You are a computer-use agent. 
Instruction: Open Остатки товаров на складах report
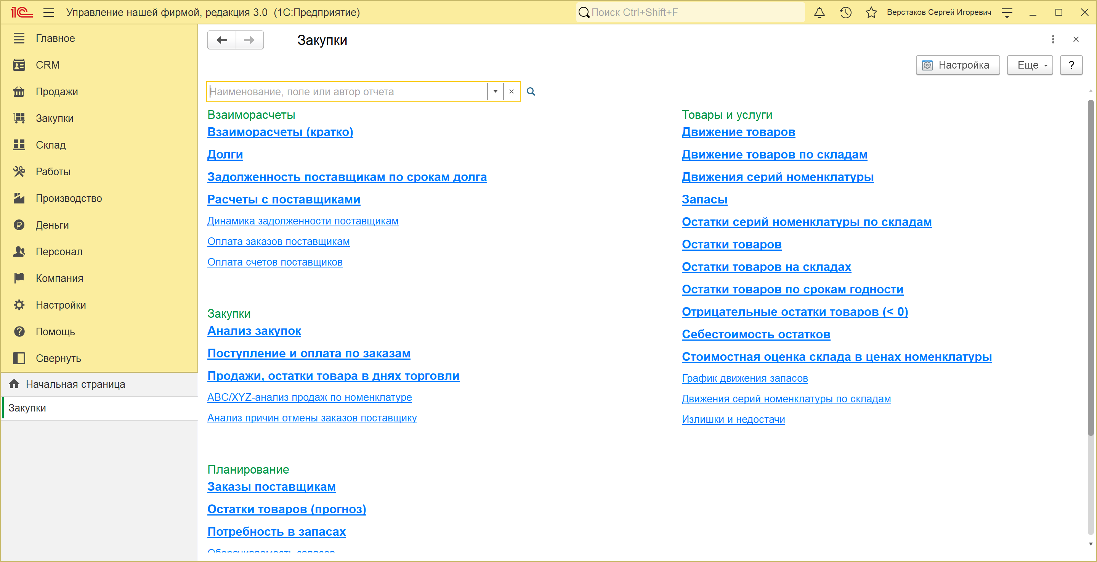click(x=766, y=267)
